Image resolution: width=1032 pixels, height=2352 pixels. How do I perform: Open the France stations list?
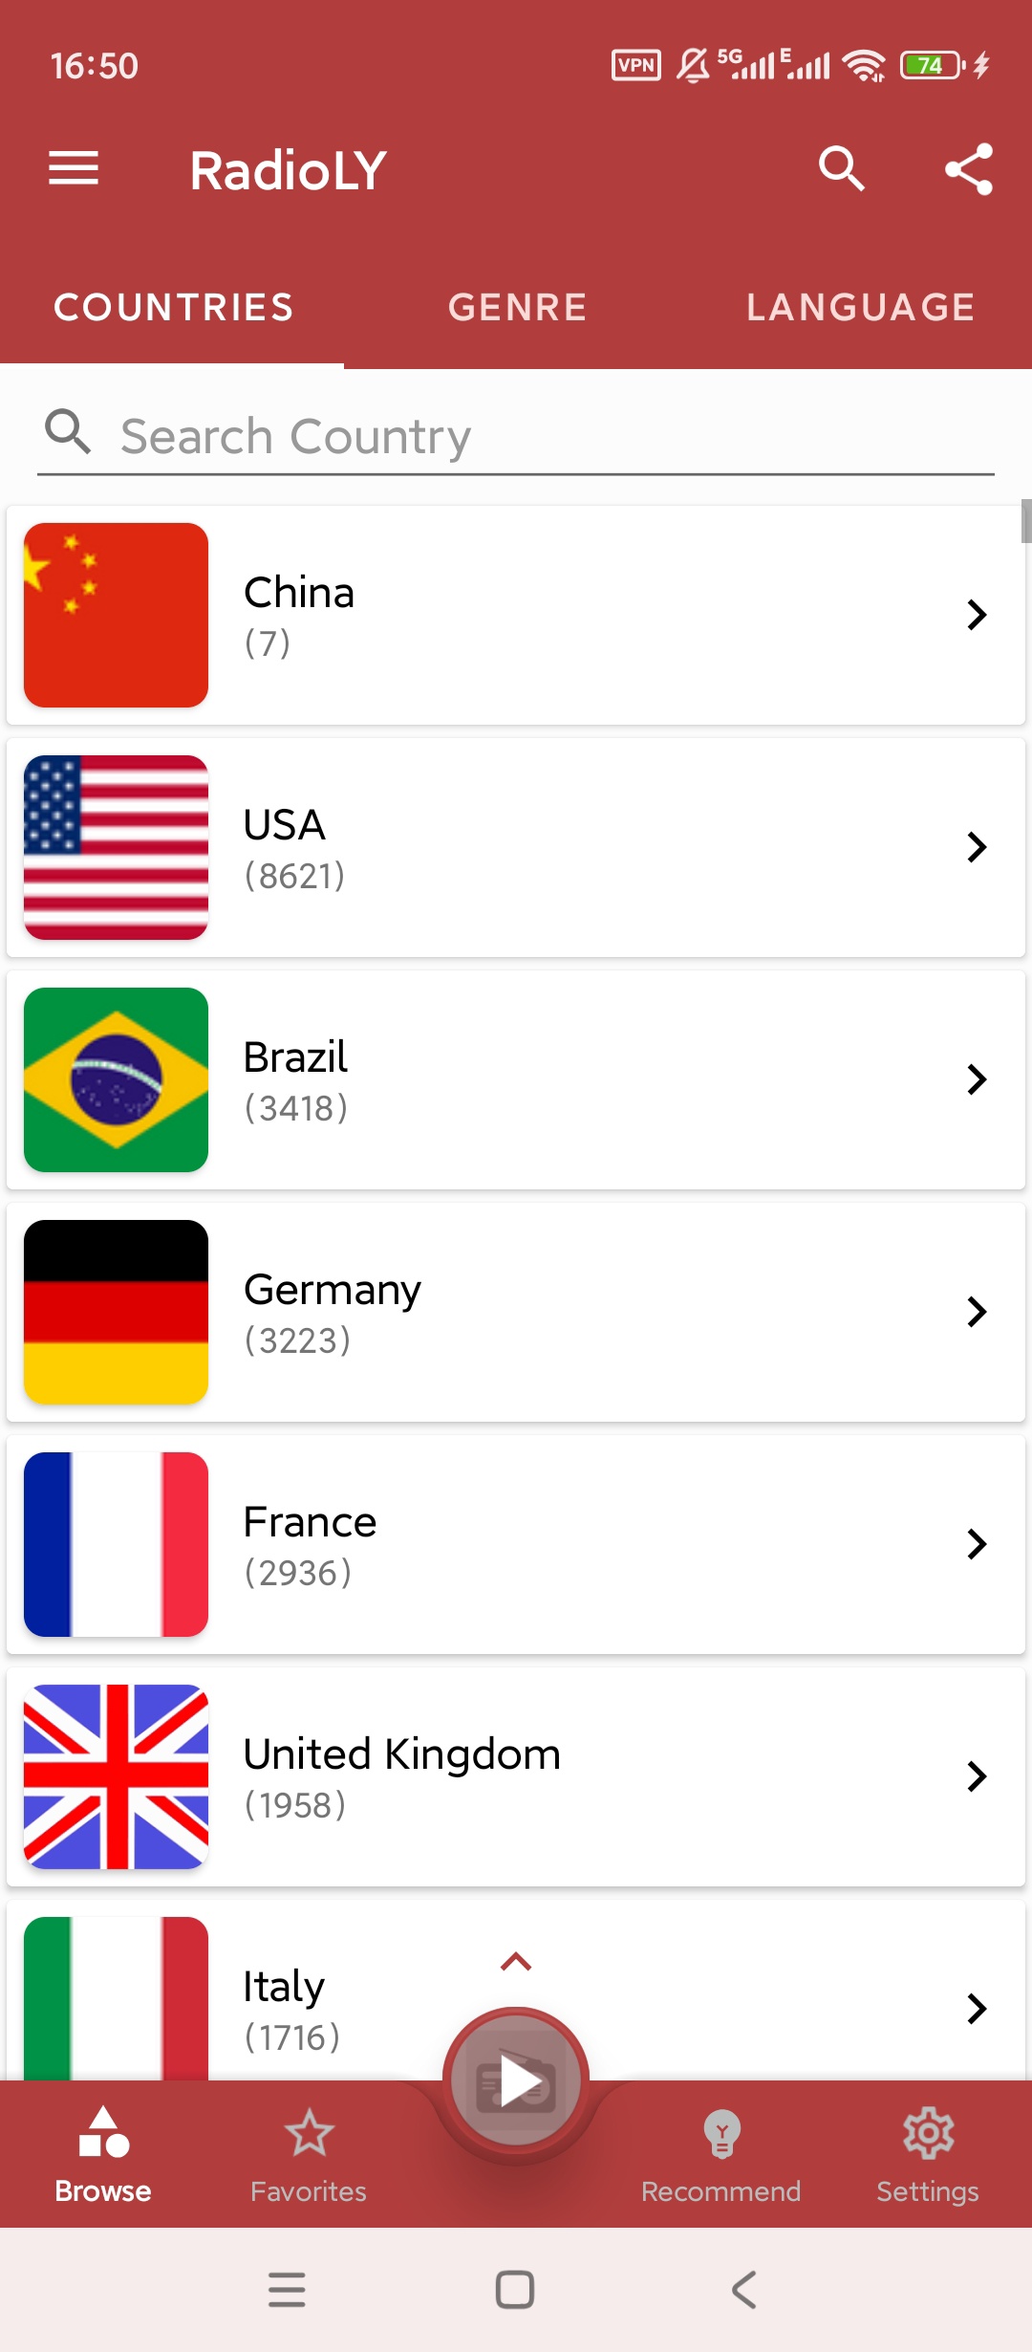[x=516, y=1544]
